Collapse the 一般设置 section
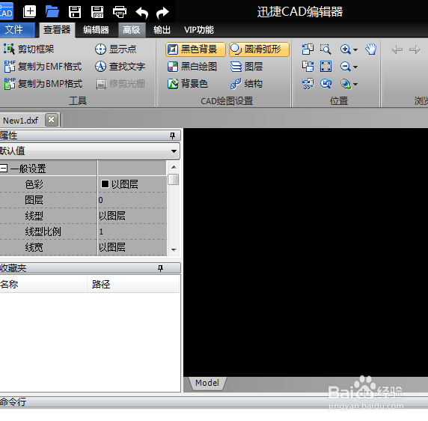The image size is (428, 421). [4, 168]
